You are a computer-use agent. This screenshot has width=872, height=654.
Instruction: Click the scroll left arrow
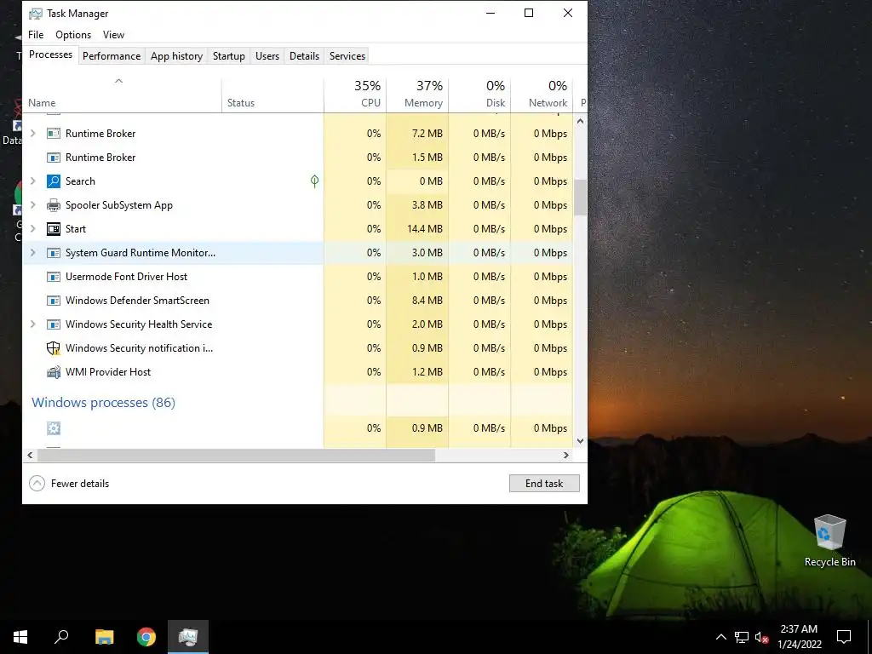click(x=30, y=455)
